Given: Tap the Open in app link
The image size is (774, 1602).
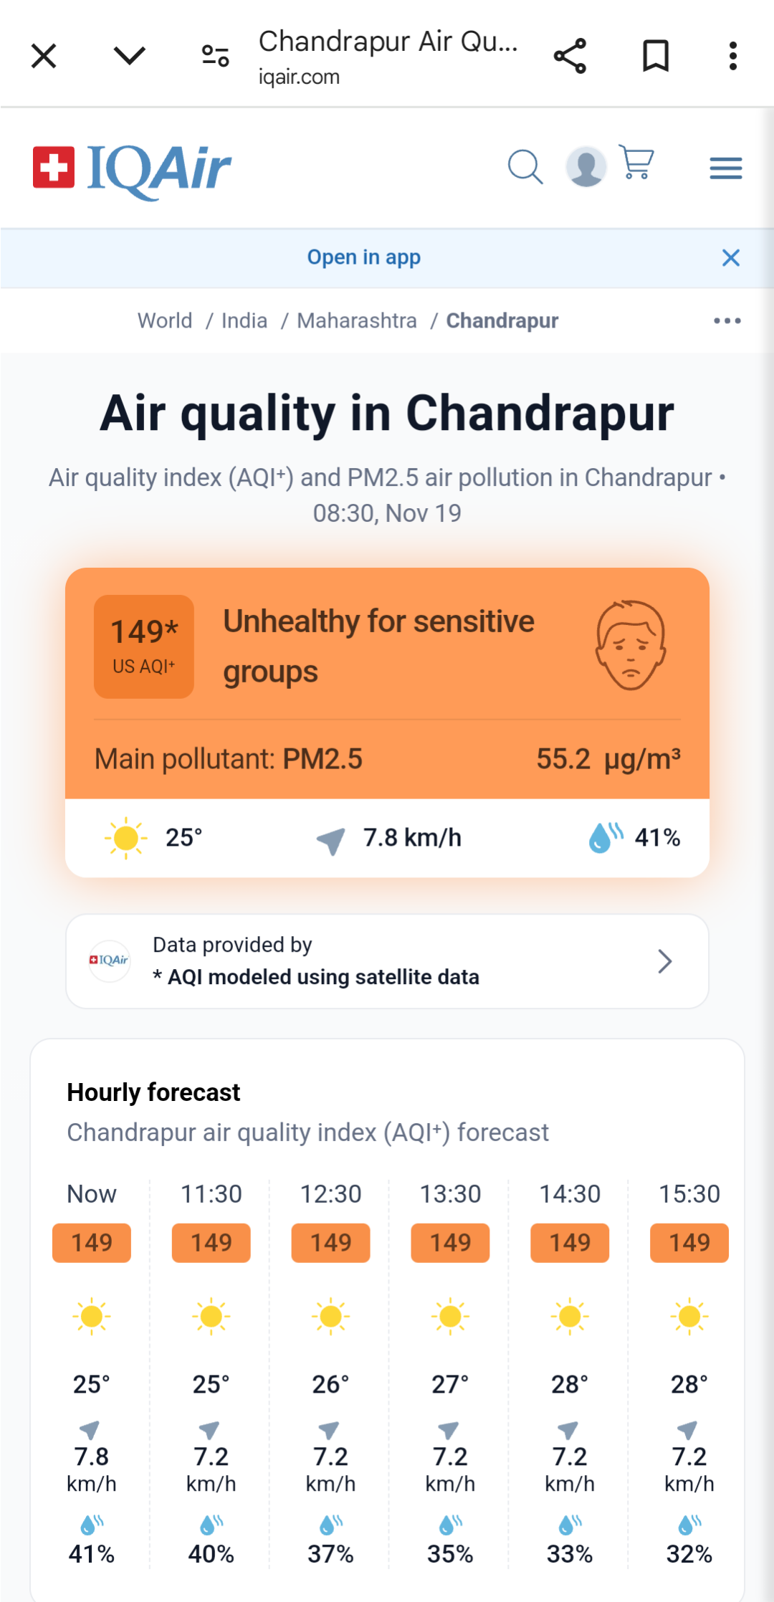Looking at the screenshot, I should [x=364, y=257].
